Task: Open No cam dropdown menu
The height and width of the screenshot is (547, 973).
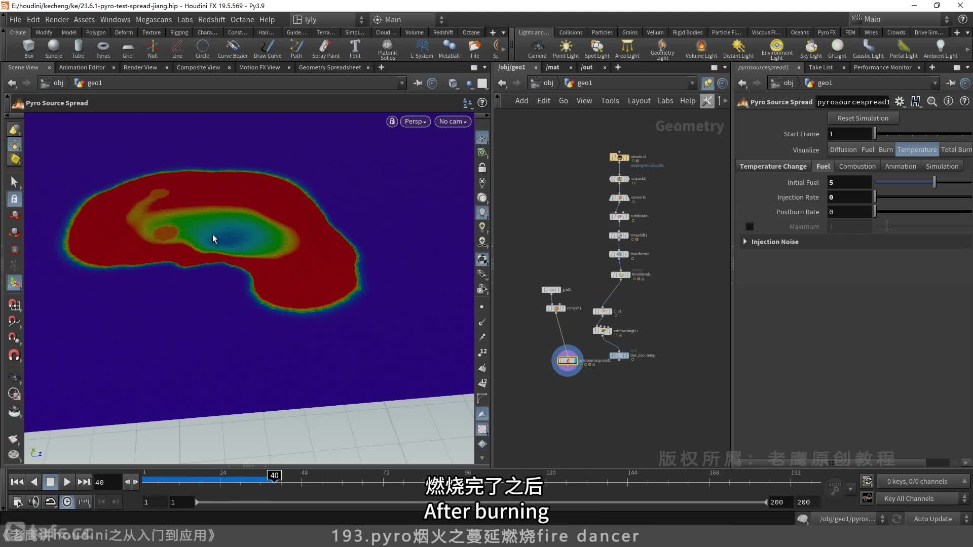Action: click(452, 121)
